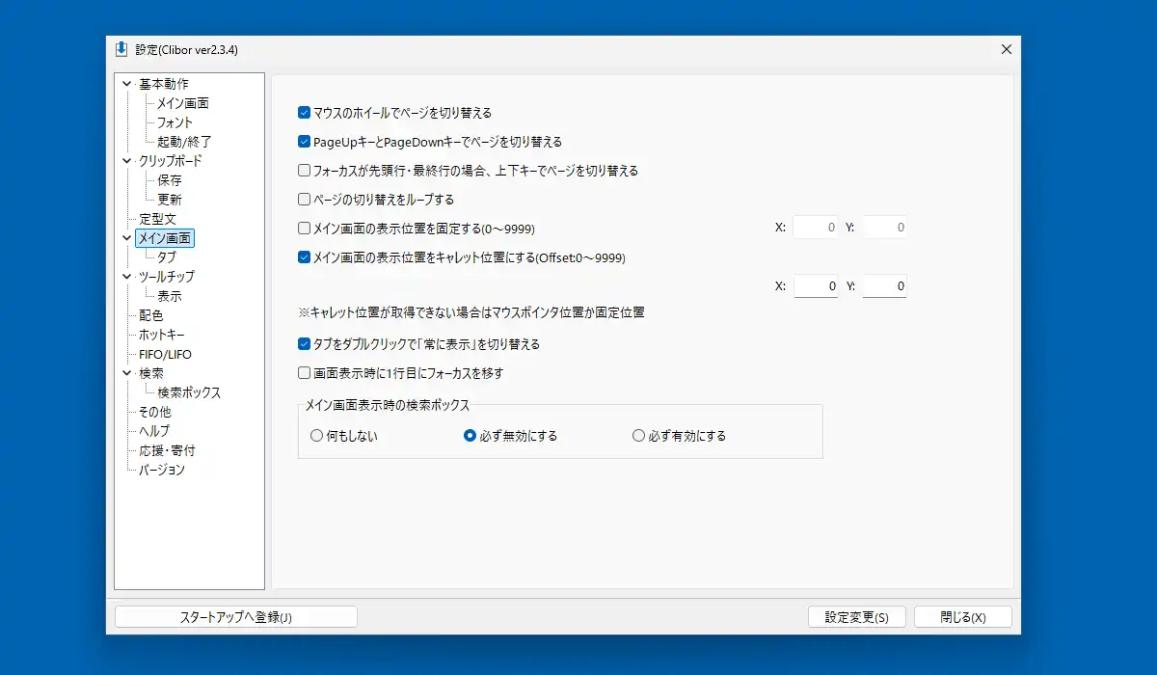Select 検索ボックス in the tree
The width and height of the screenshot is (1157, 675).
click(189, 392)
